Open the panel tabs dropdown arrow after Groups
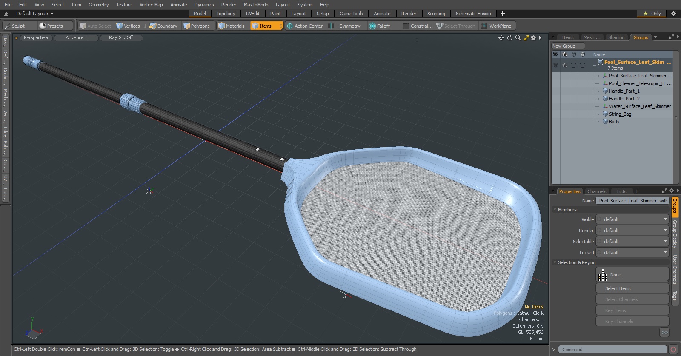The width and height of the screenshot is (681, 356). pos(655,37)
